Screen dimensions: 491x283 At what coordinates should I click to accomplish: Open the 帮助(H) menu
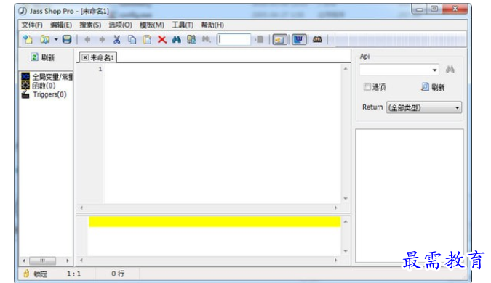tap(212, 25)
